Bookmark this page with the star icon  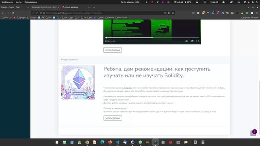[x=173, y=13]
